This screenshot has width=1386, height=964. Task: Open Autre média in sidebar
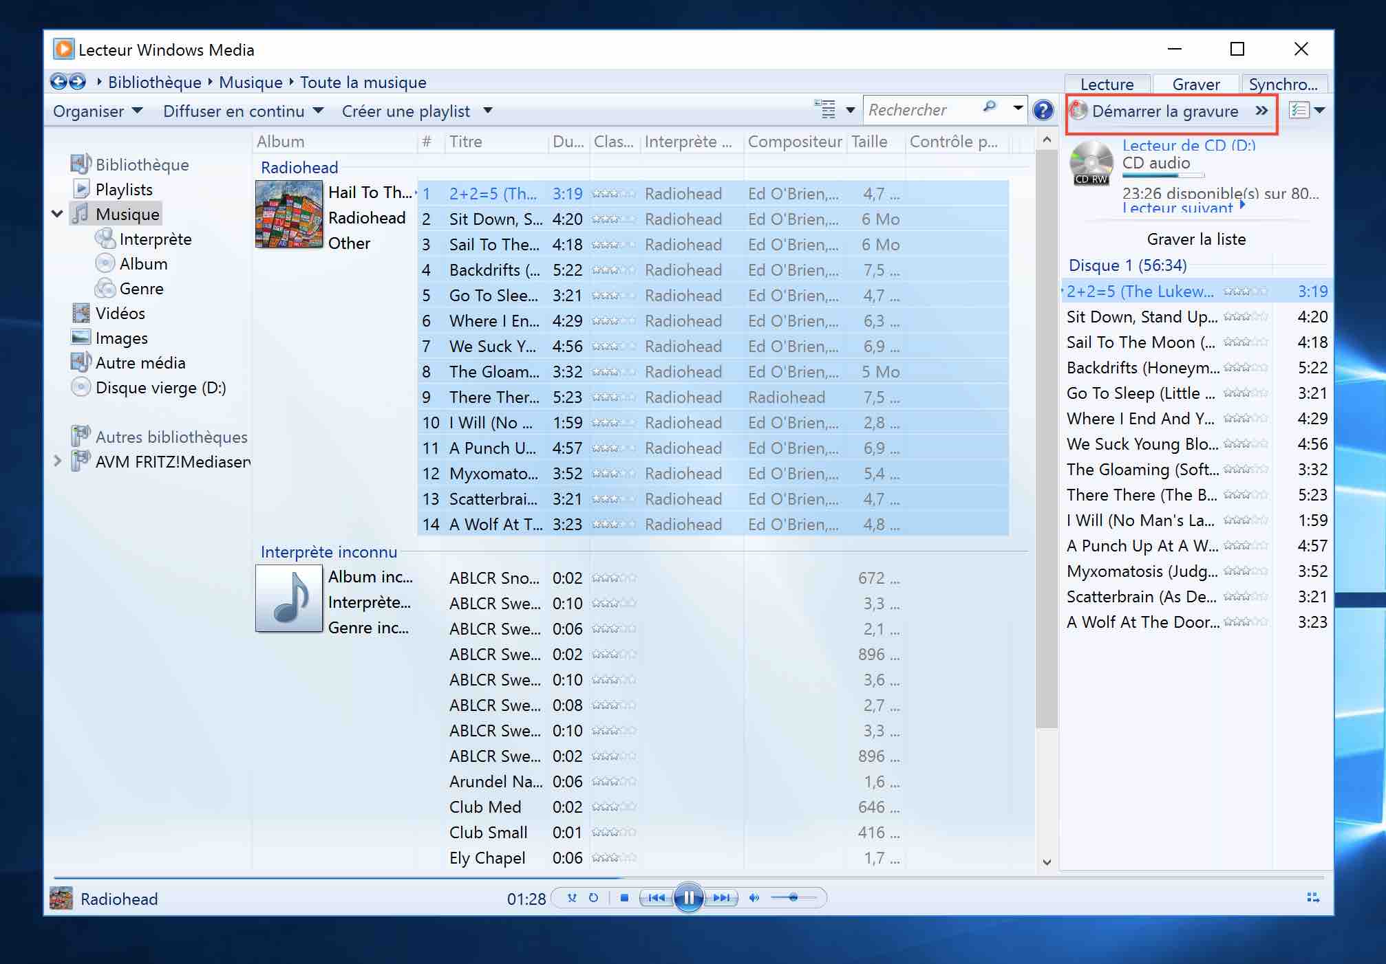pos(140,362)
